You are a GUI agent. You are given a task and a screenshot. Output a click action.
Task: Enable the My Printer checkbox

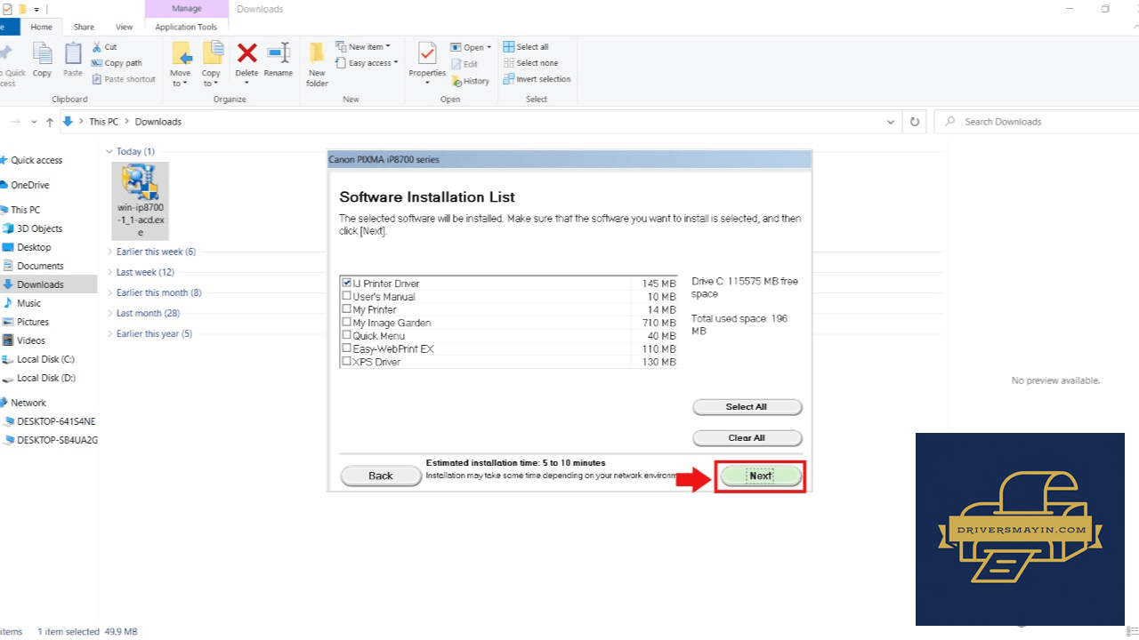pyautogui.click(x=347, y=309)
